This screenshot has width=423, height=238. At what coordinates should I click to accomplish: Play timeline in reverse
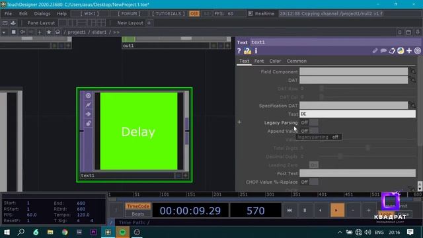point(320,210)
